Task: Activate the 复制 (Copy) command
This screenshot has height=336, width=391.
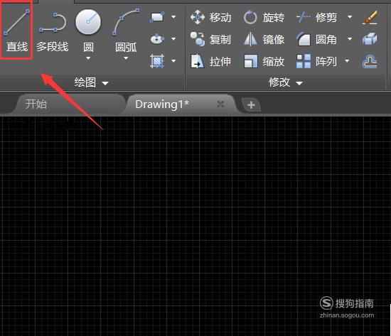Action: (x=211, y=39)
